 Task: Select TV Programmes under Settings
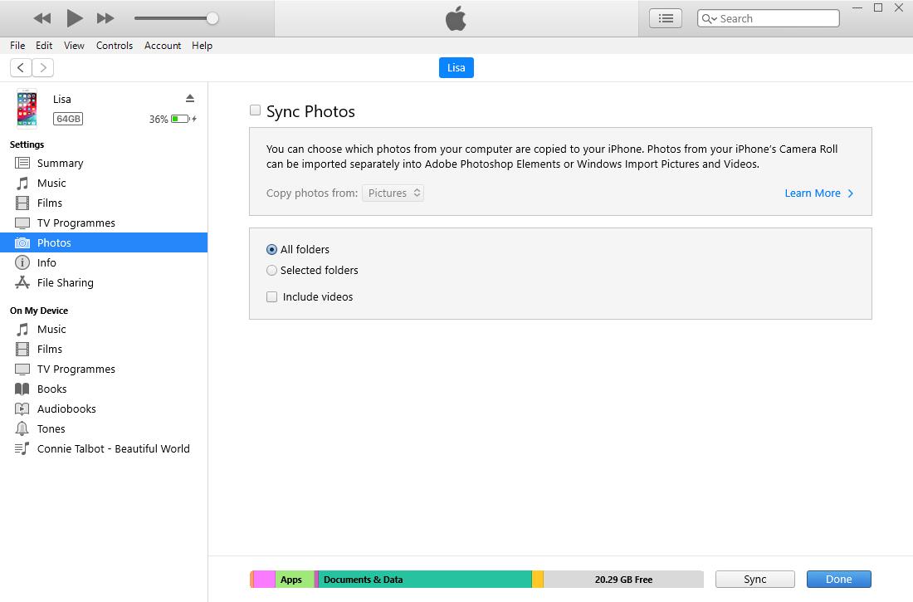104,223
